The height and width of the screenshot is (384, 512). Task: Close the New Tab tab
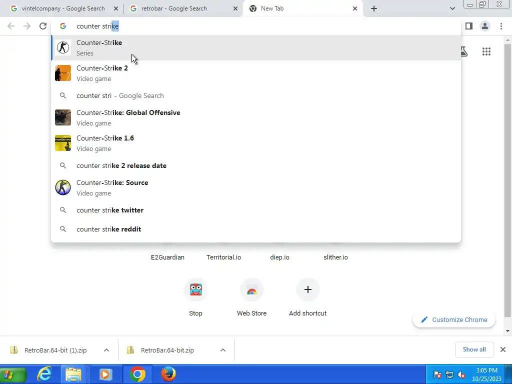(355, 8)
